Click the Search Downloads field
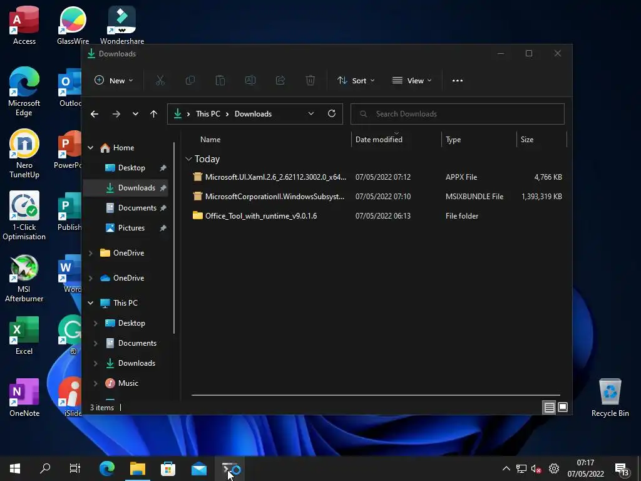This screenshot has width=641, height=481. 458,114
